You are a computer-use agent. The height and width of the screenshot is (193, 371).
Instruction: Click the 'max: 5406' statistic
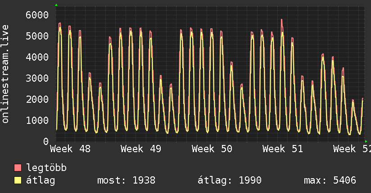coord(330,180)
